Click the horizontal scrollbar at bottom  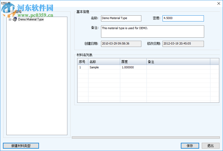tap(146, 137)
